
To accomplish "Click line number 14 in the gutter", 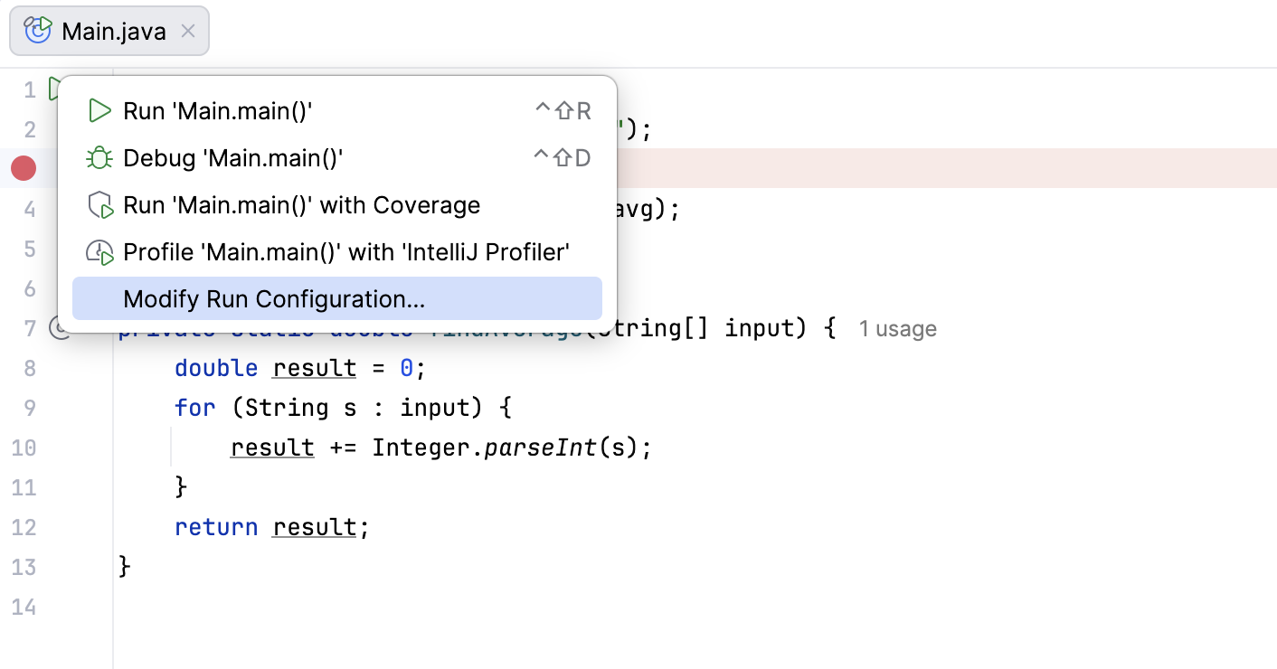I will [x=24, y=607].
